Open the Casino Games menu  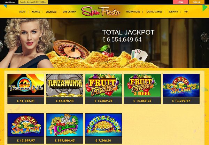[x=154, y=12]
